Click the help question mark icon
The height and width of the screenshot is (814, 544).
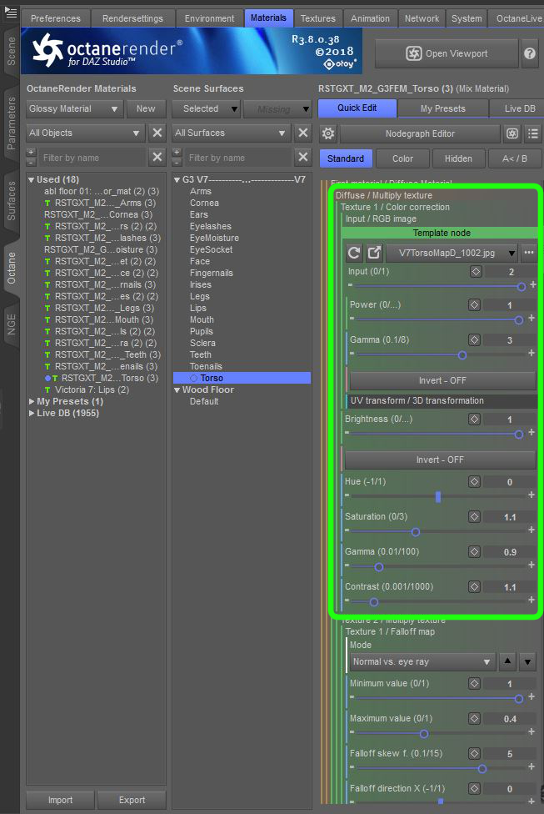pyautogui.click(x=530, y=53)
